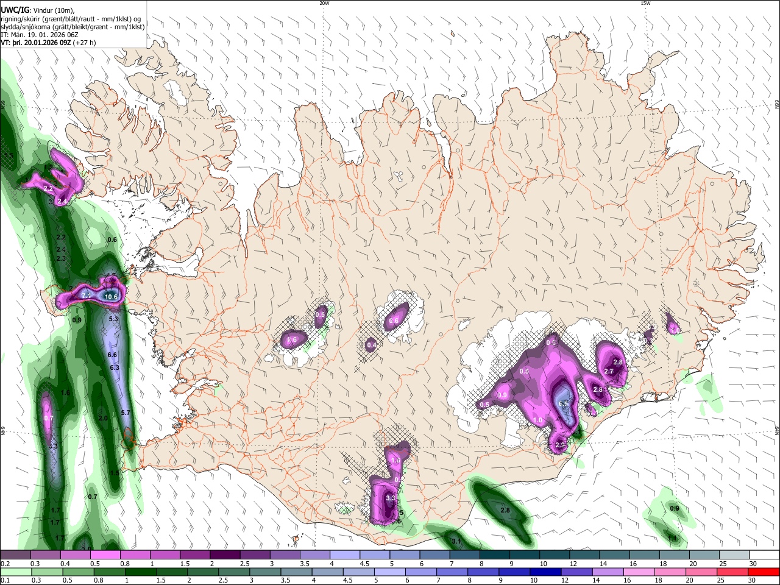Click the '0.2' label under the upper legend bar
The width and height of the screenshot is (780, 585).
point(5,564)
